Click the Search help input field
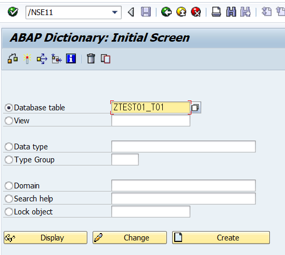The image size is (285, 255). (184, 198)
